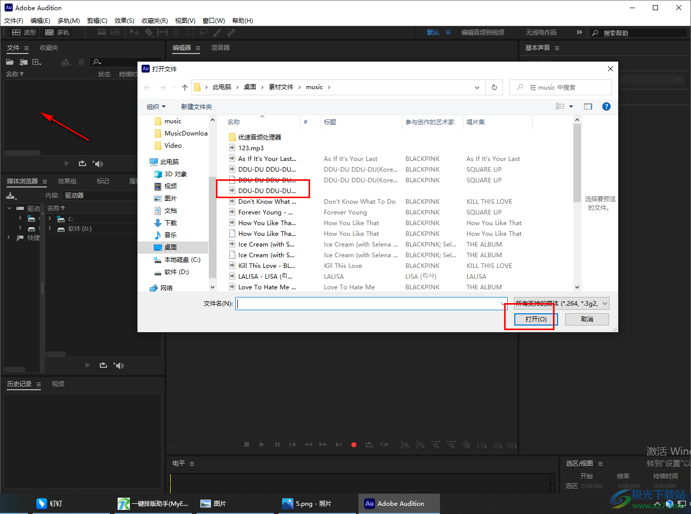
Task: Click Zoom In Time icon
Action: coord(435,445)
